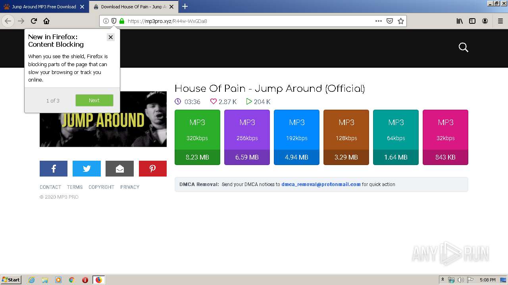Open Windows Explorer folder in taskbar

(x=45, y=280)
